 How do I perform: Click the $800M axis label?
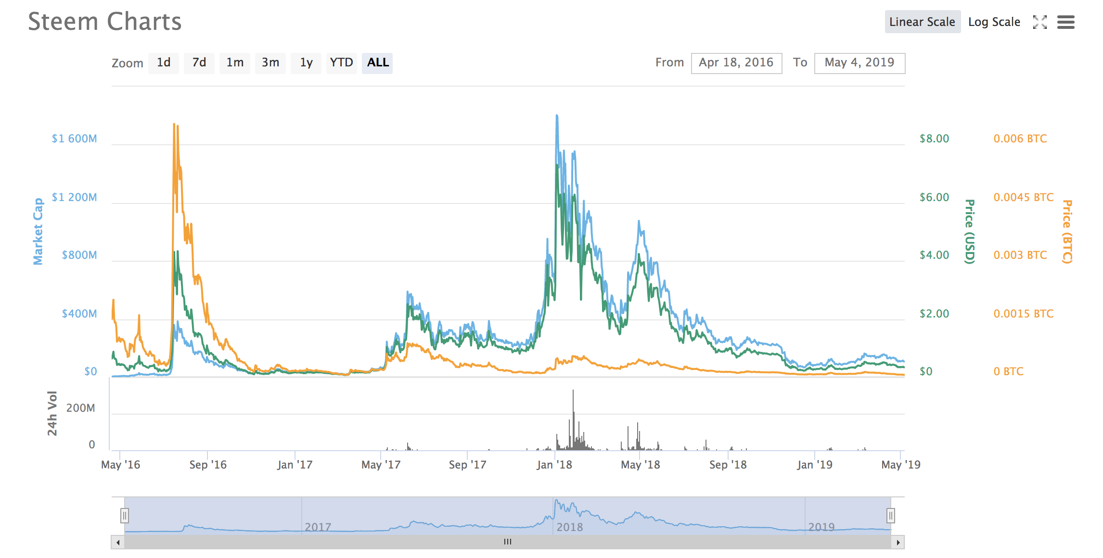pos(79,255)
